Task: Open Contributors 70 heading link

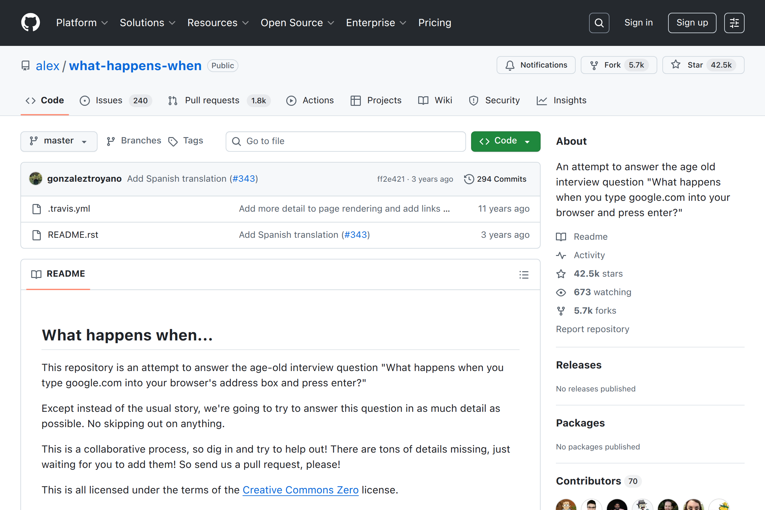Action: click(x=599, y=481)
